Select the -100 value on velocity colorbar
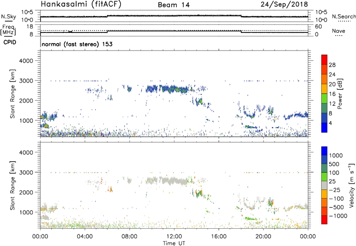Screen dimensions: 356x246 pyautogui.click(x=336, y=198)
